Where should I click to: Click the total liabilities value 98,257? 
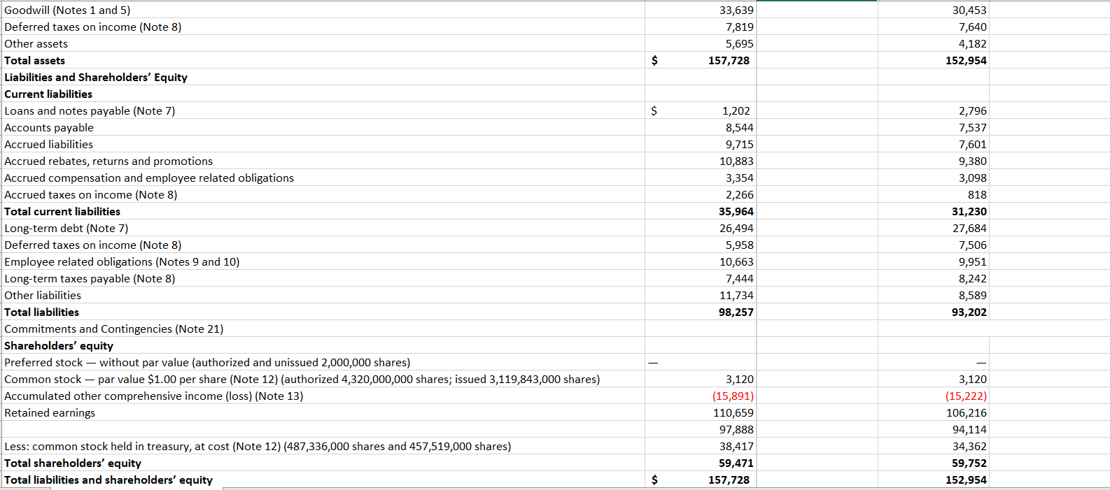701,312
